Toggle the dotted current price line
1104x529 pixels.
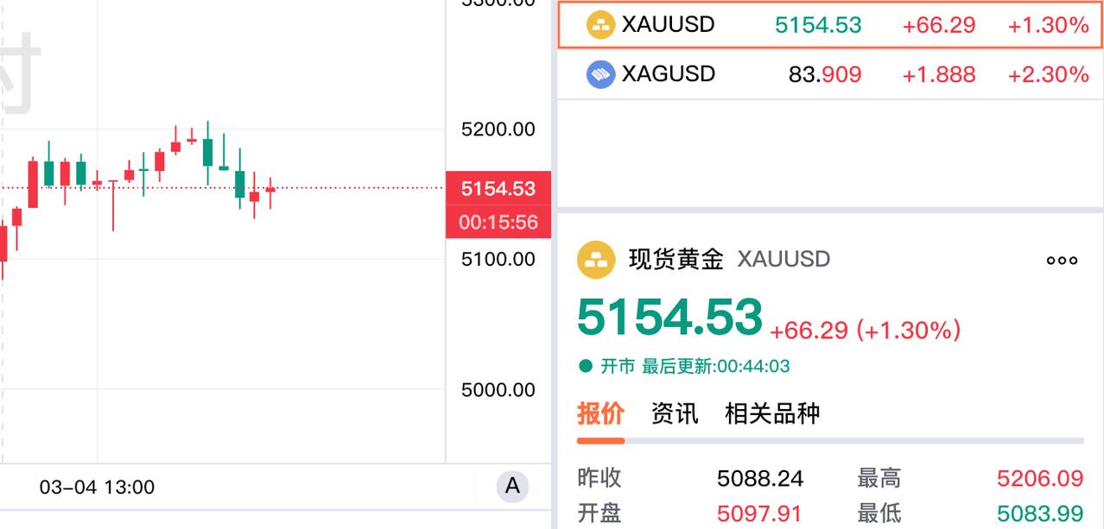[x=259, y=188]
